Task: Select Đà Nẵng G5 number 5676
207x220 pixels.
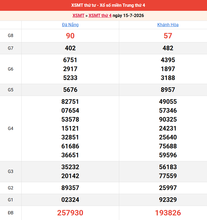Action: tap(70, 90)
